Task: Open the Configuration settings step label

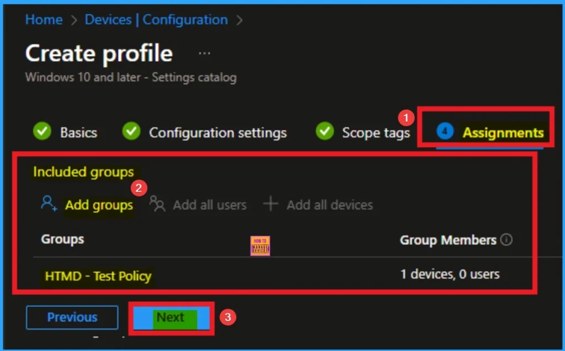Action: (x=217, y=133)
